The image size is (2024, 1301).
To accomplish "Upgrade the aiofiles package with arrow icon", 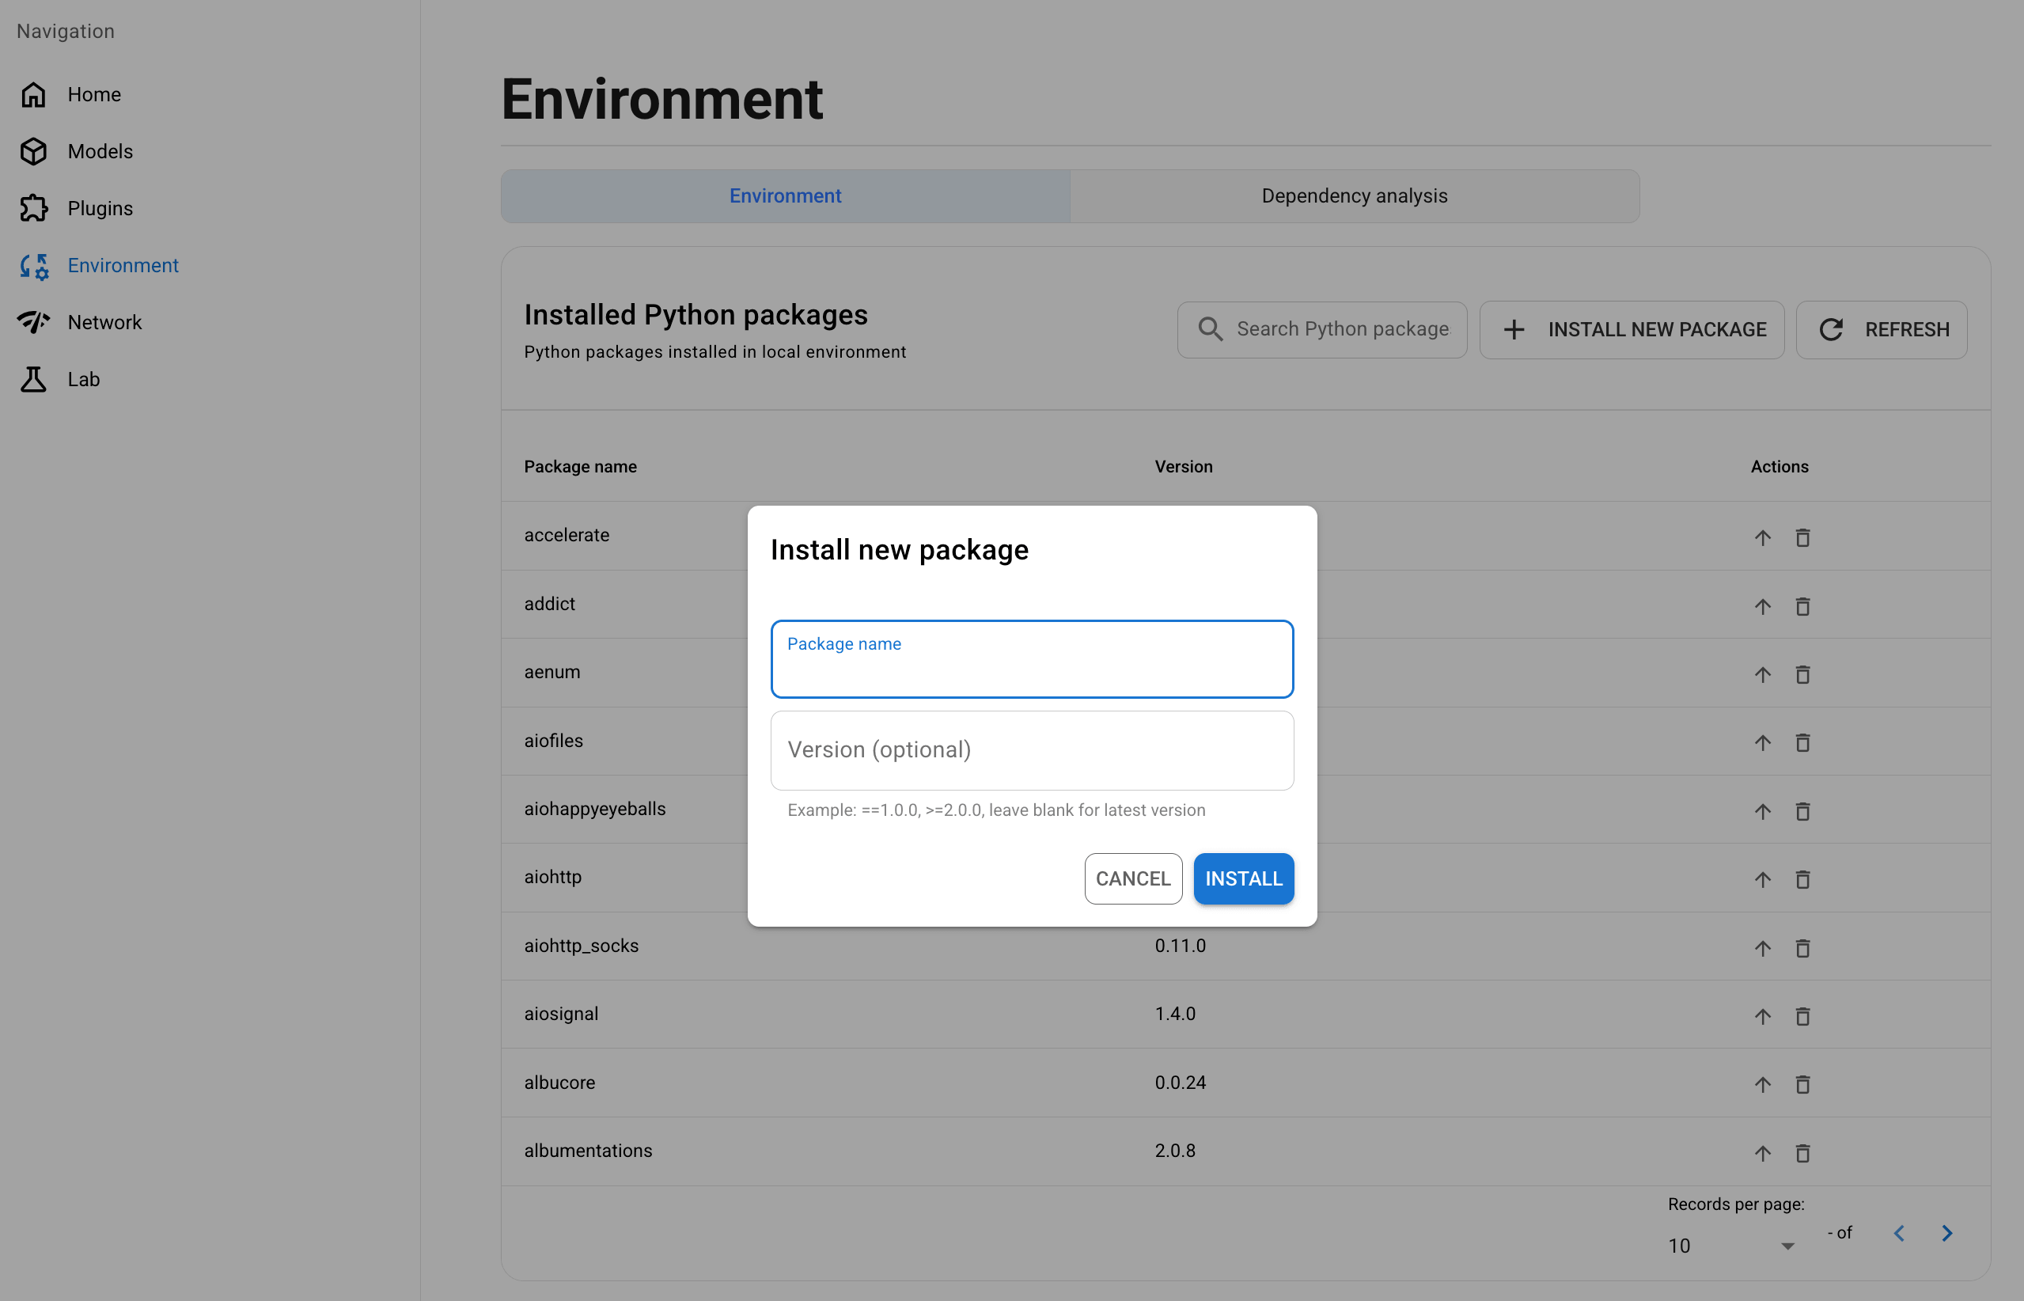I will click(x=1762, y=742).
